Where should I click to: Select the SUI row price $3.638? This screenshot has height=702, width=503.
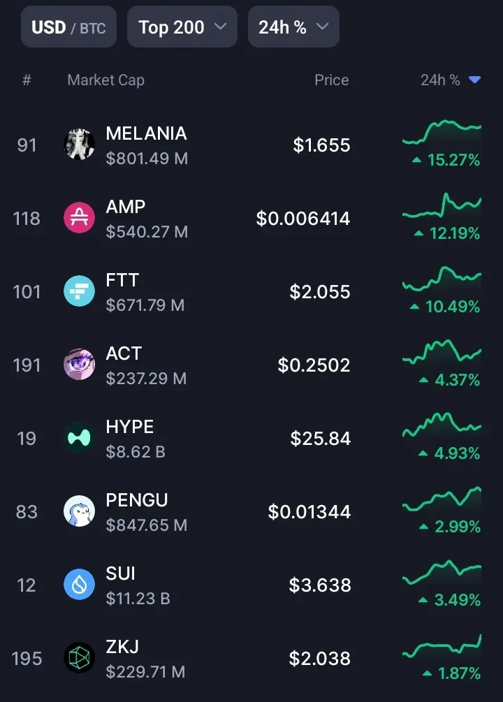pyautogui.click(x=320, y=585)
